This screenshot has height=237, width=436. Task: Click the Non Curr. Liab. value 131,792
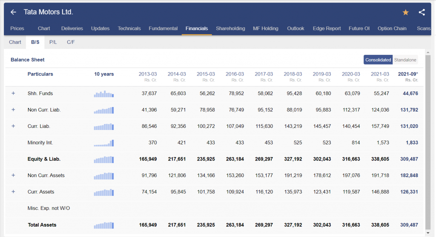pyautogui.click(x=409, y=110)
